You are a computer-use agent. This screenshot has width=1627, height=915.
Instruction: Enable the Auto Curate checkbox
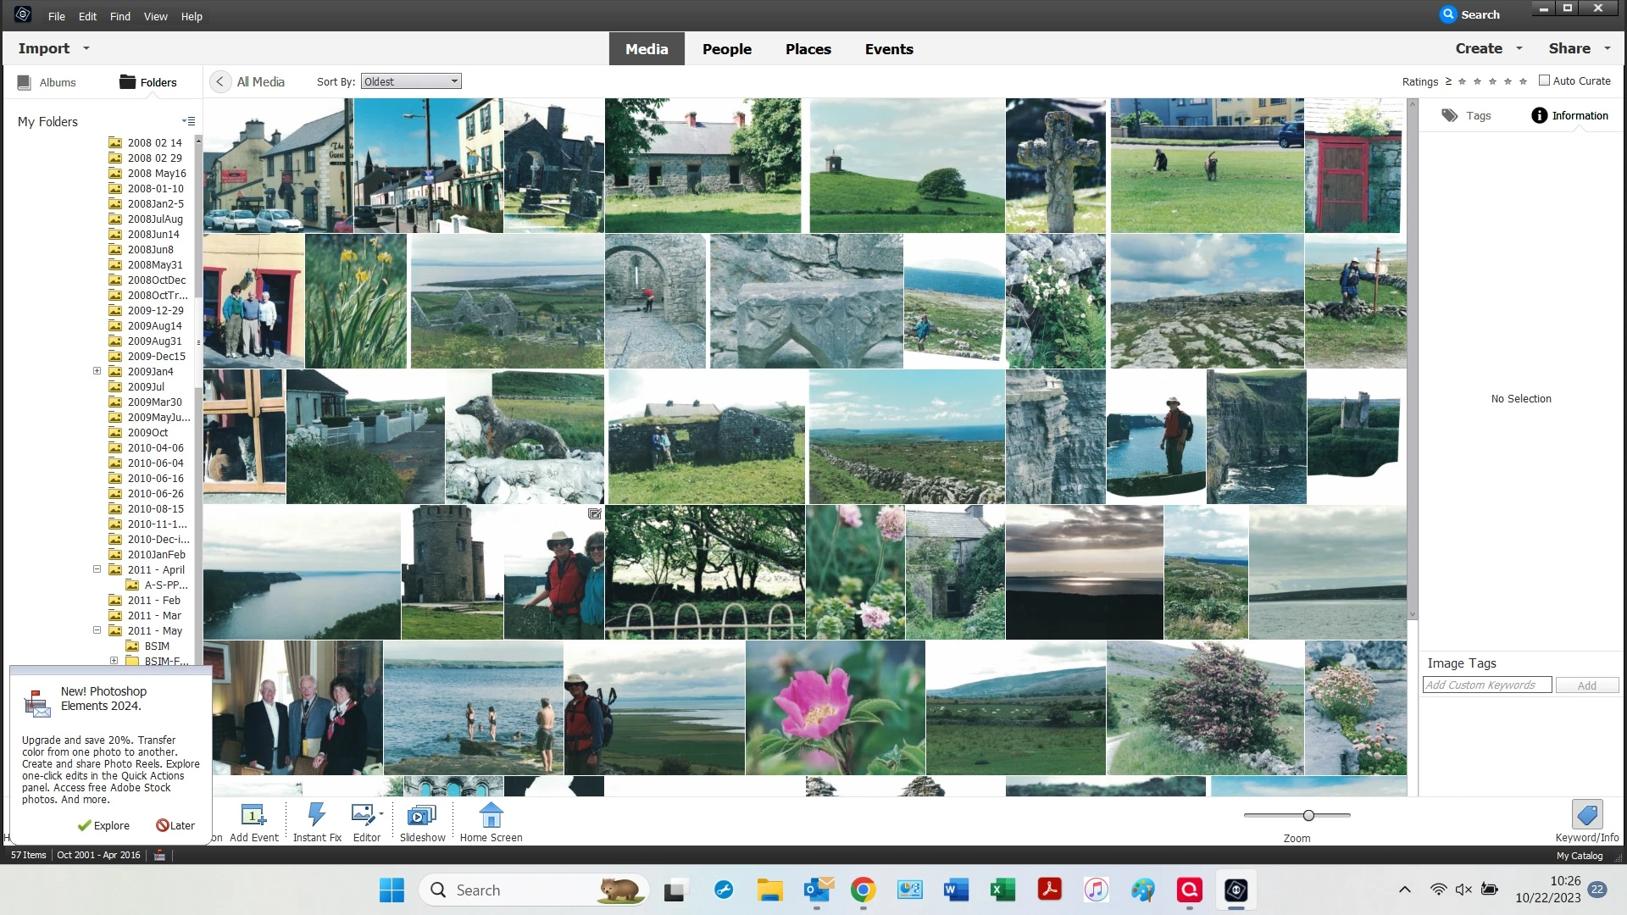tap(1544, 80)
